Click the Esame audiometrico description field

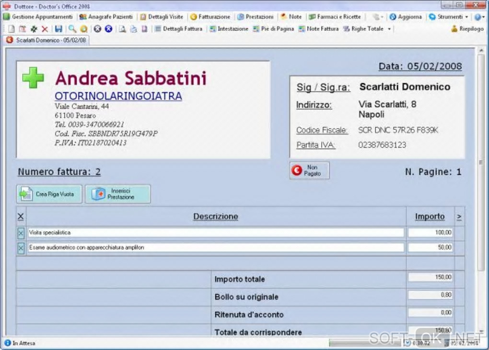216,248
